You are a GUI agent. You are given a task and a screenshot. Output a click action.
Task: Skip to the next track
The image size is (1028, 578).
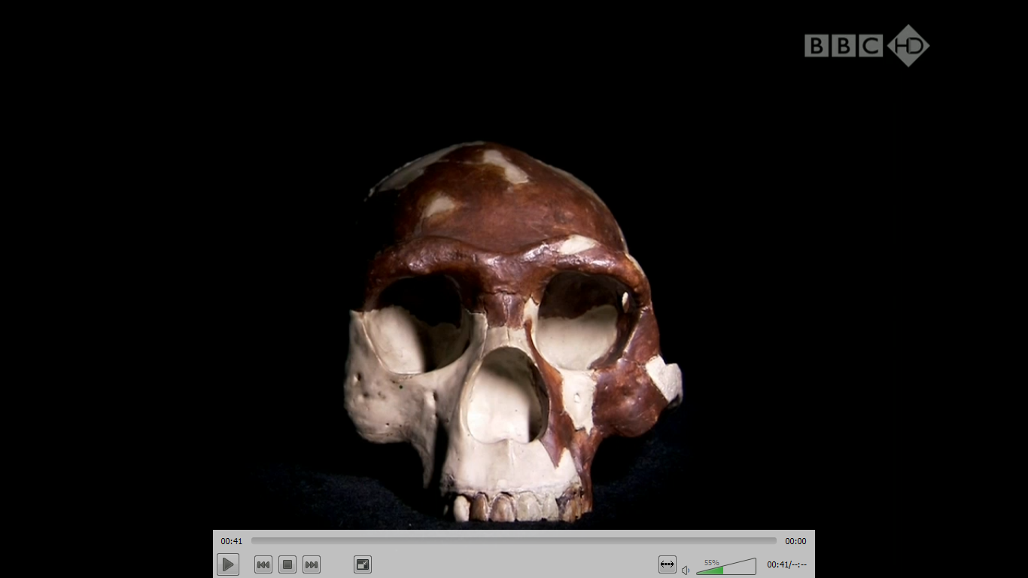coord(312,564)
